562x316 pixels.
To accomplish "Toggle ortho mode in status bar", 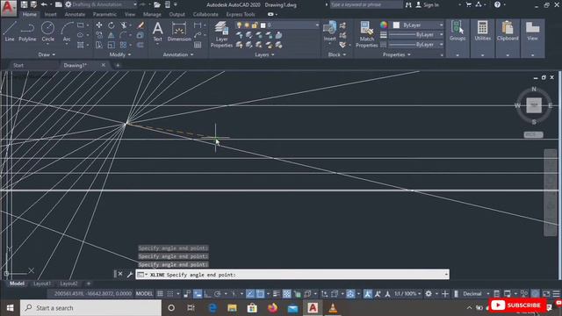I will [207, 294].
